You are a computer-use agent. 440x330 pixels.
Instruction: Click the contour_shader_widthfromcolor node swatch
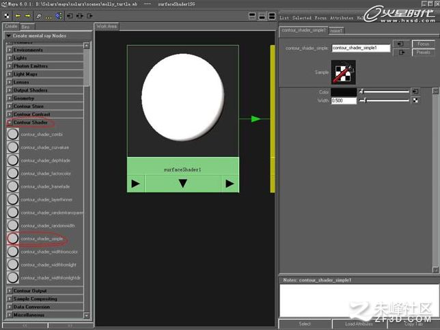click(x=13, y=251)
